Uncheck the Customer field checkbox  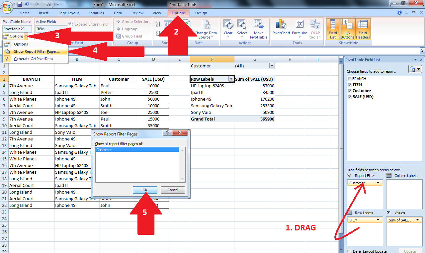[x=350, y=91]
